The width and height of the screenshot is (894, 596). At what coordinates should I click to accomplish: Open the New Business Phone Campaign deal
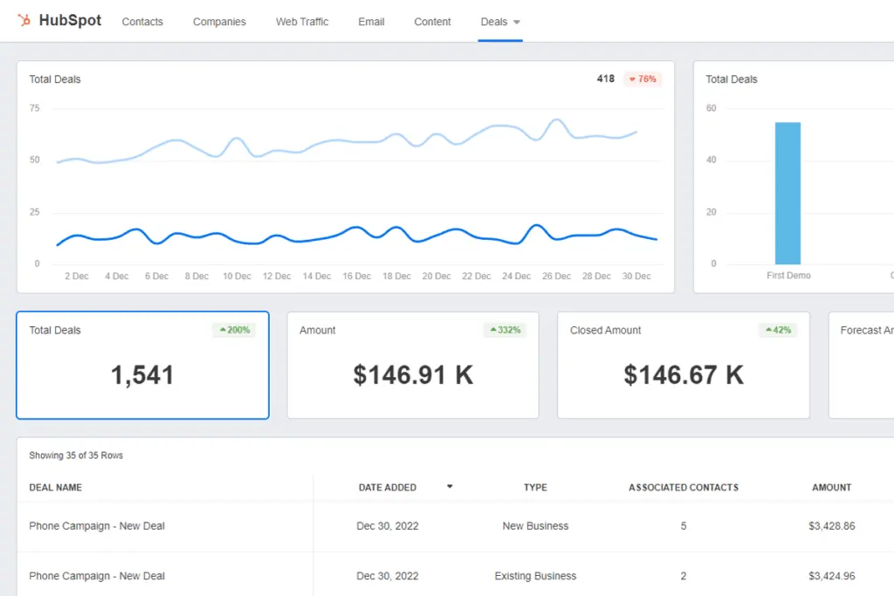pyautogui.click(x=97, y=526)
